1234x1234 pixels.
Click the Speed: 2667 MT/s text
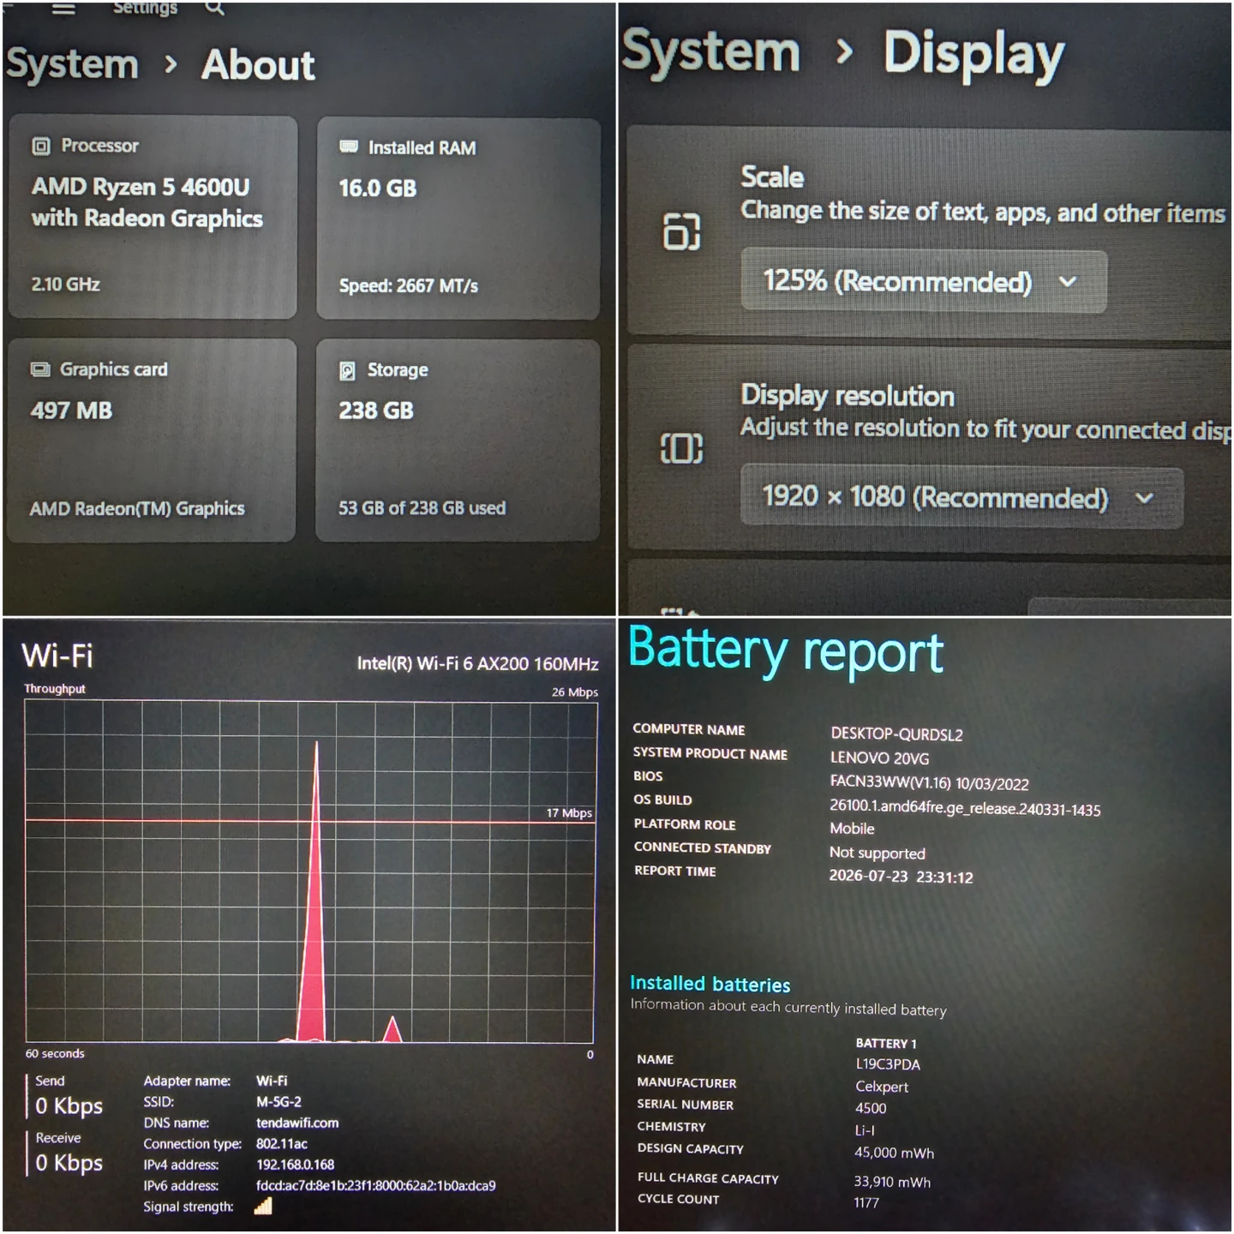coord(408,285)
